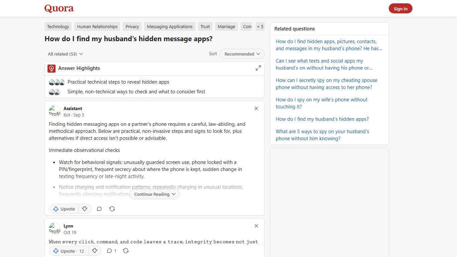The height and width of the screenshot is (257, 457).
Task: Expand the All related questions dropdown
Action: (x=65, y=54)
